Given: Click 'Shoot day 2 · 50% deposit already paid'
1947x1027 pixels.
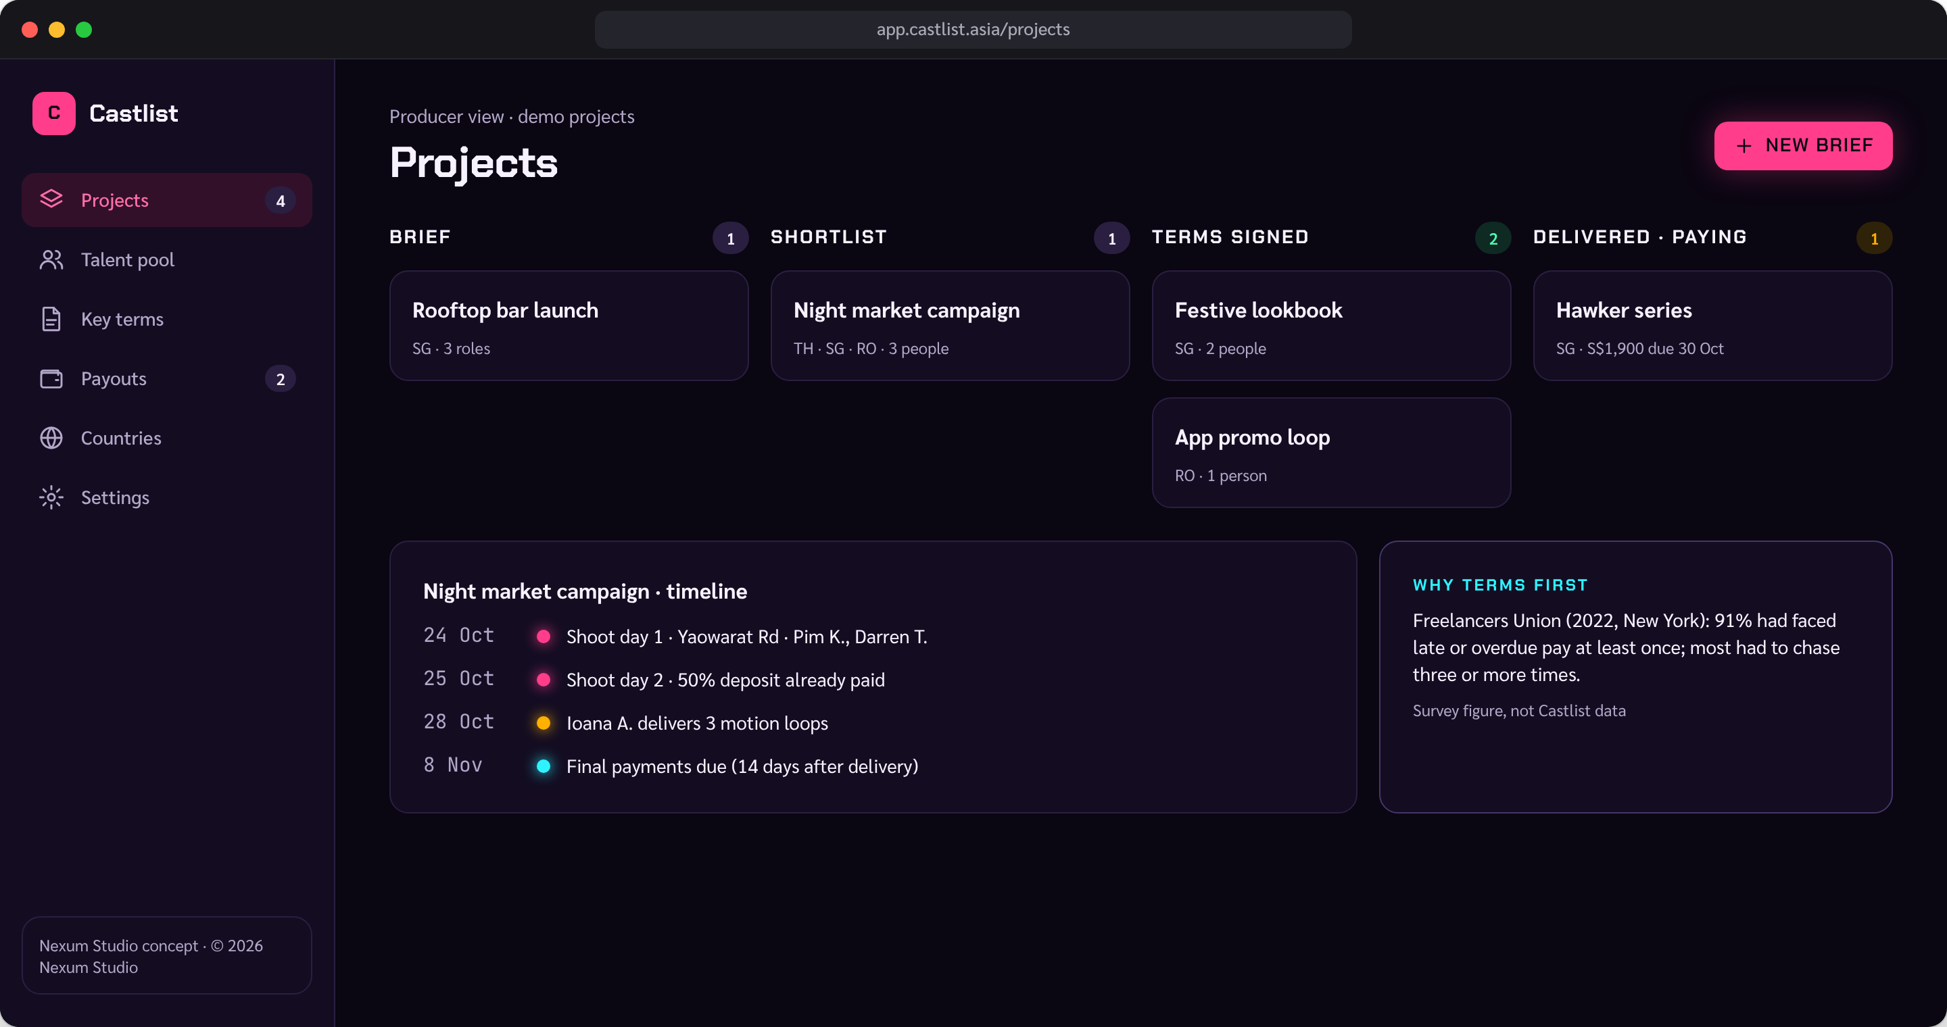Looking at the screenshot, I should [x=725, y=680].
